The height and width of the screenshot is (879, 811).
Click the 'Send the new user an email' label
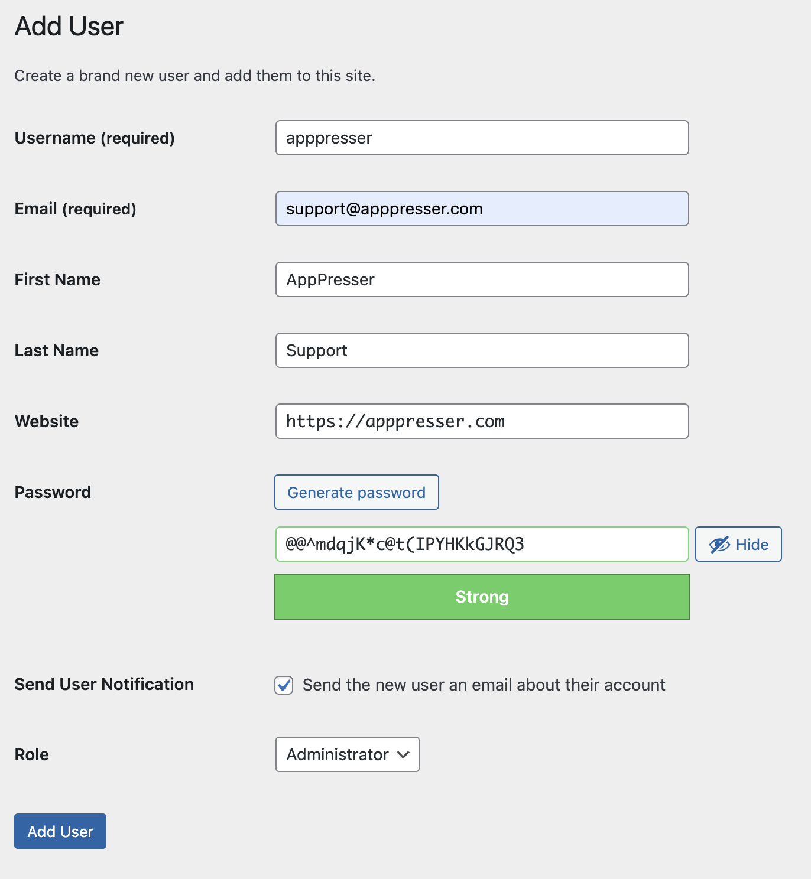pos(484,685)
